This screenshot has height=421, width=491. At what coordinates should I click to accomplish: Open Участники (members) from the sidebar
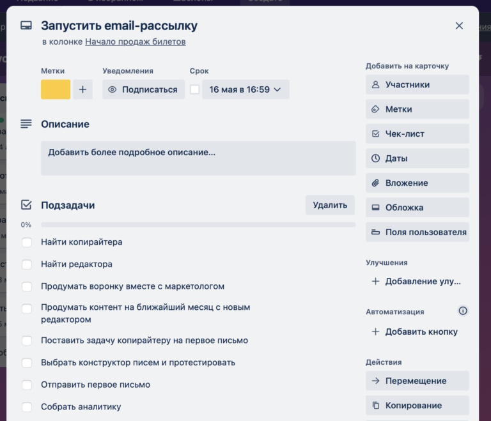(417, 84)
